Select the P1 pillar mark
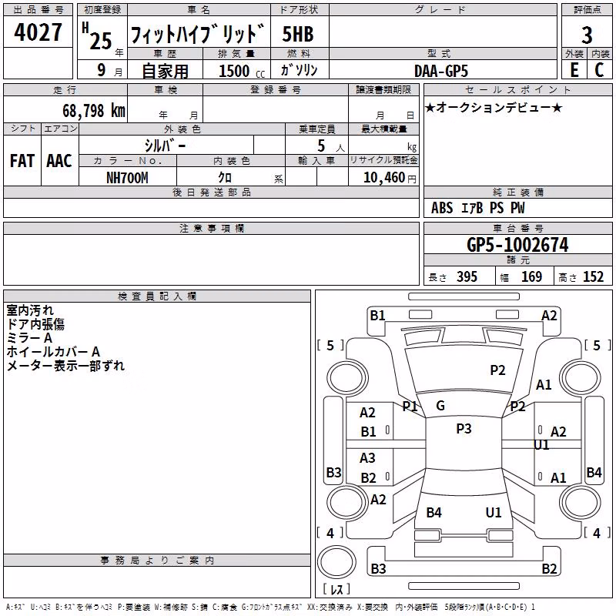Screen dimensions: 616x616 [410, 406]
